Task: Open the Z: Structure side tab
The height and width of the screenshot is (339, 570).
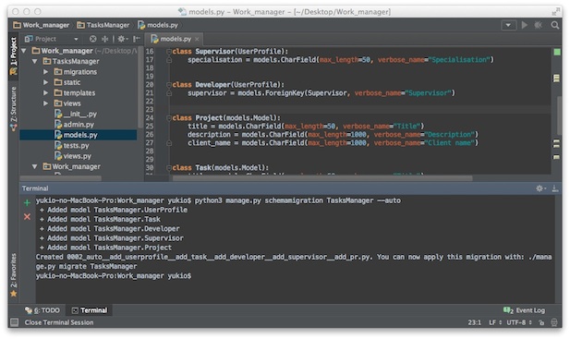Action: coord(14,108)
